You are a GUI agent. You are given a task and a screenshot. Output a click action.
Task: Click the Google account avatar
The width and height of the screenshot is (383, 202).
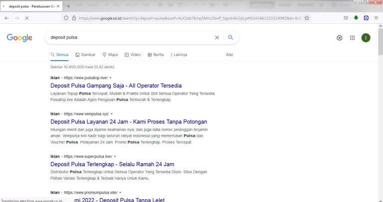366,38
